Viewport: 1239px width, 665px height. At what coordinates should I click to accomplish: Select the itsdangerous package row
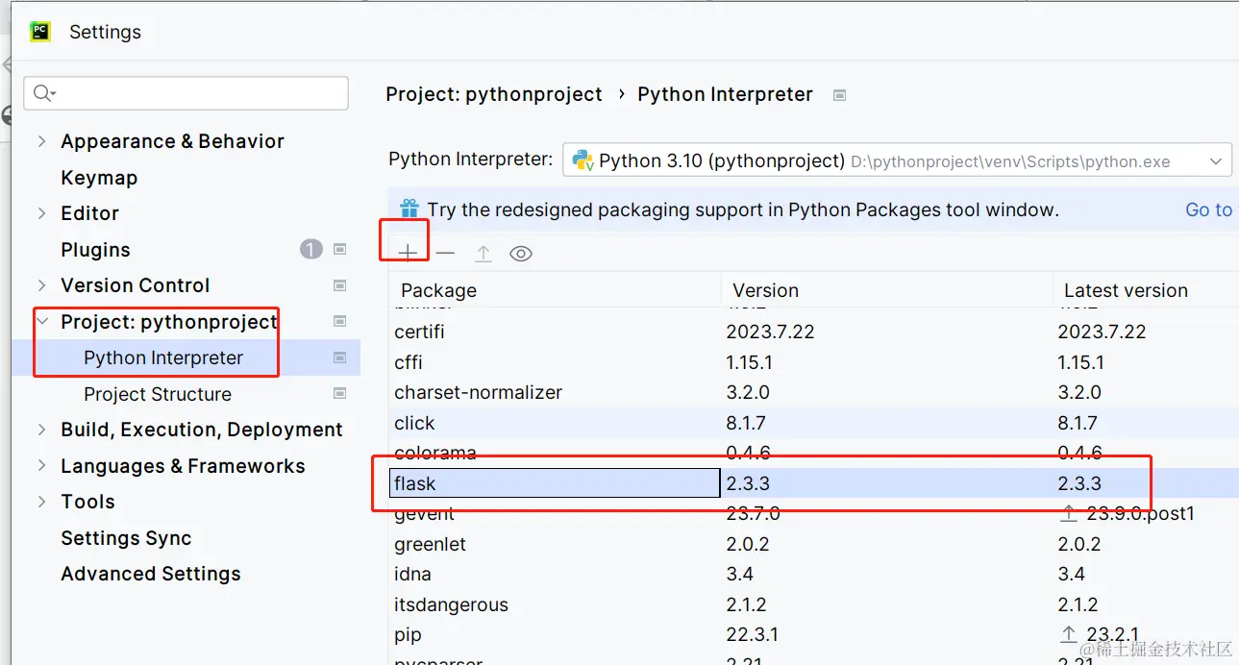[813, 604]
